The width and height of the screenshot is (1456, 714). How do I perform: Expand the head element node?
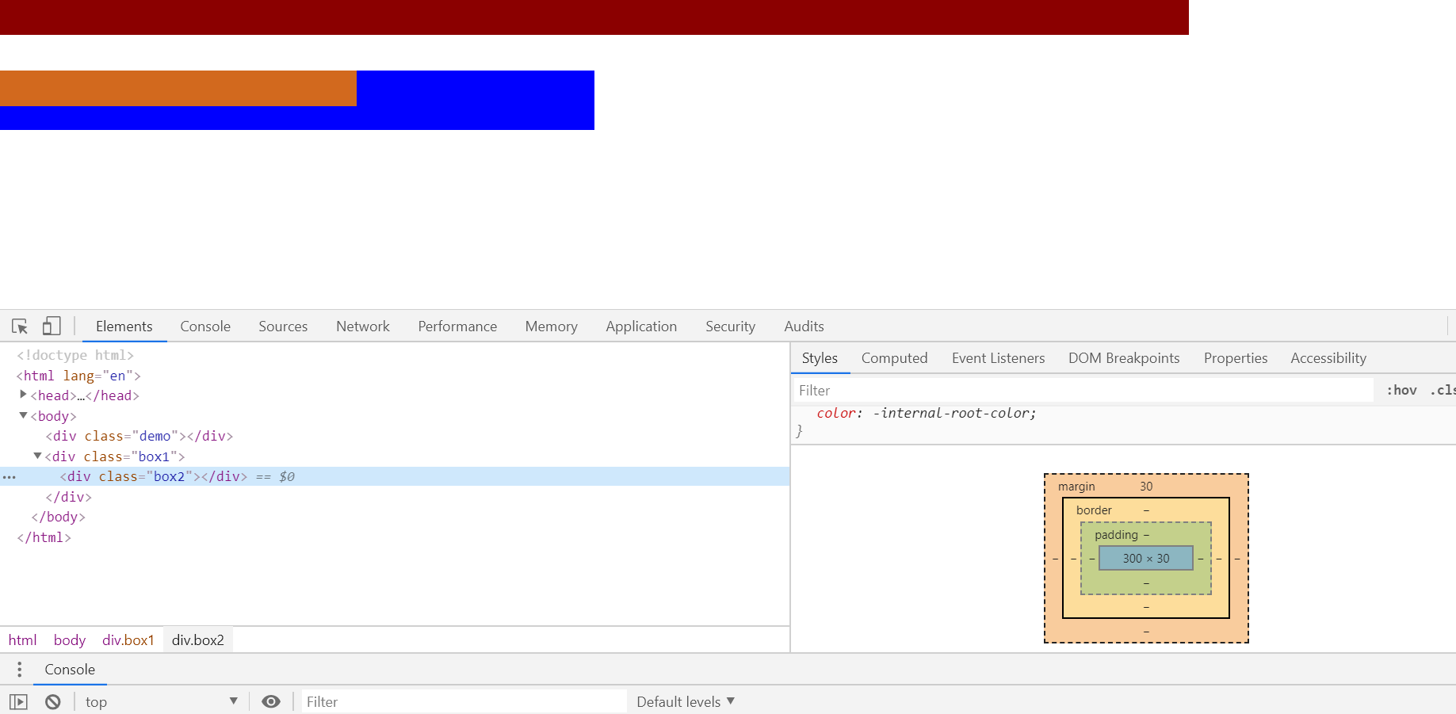(23, 395)
